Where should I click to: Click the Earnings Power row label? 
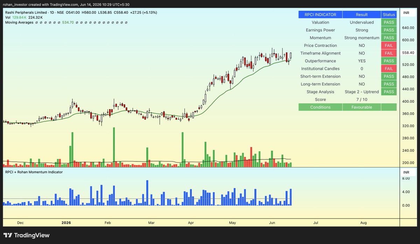point(320,30)
